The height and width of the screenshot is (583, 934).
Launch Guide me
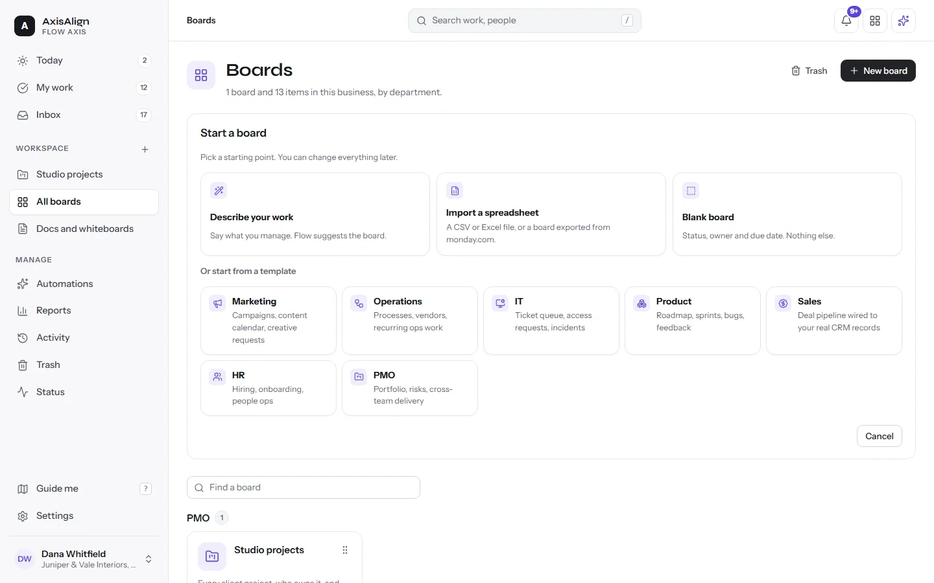click(x=84, y=488)
